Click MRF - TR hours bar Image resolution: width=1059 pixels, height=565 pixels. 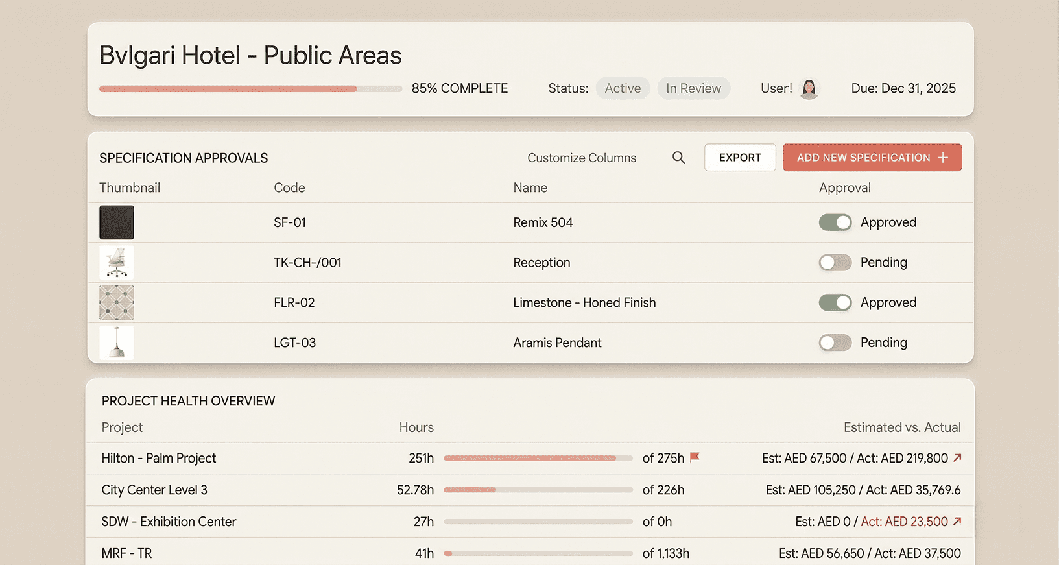[x=538, y=553]
